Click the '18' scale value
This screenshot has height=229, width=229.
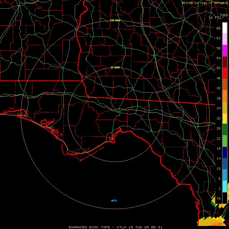[x=219, y=149]
